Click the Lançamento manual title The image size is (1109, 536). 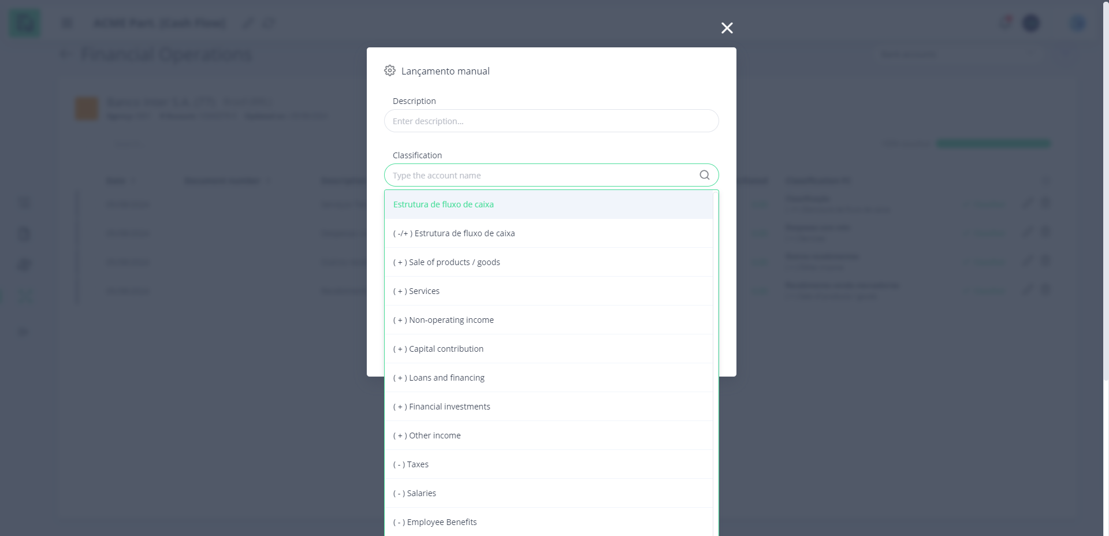click(445, 71)
